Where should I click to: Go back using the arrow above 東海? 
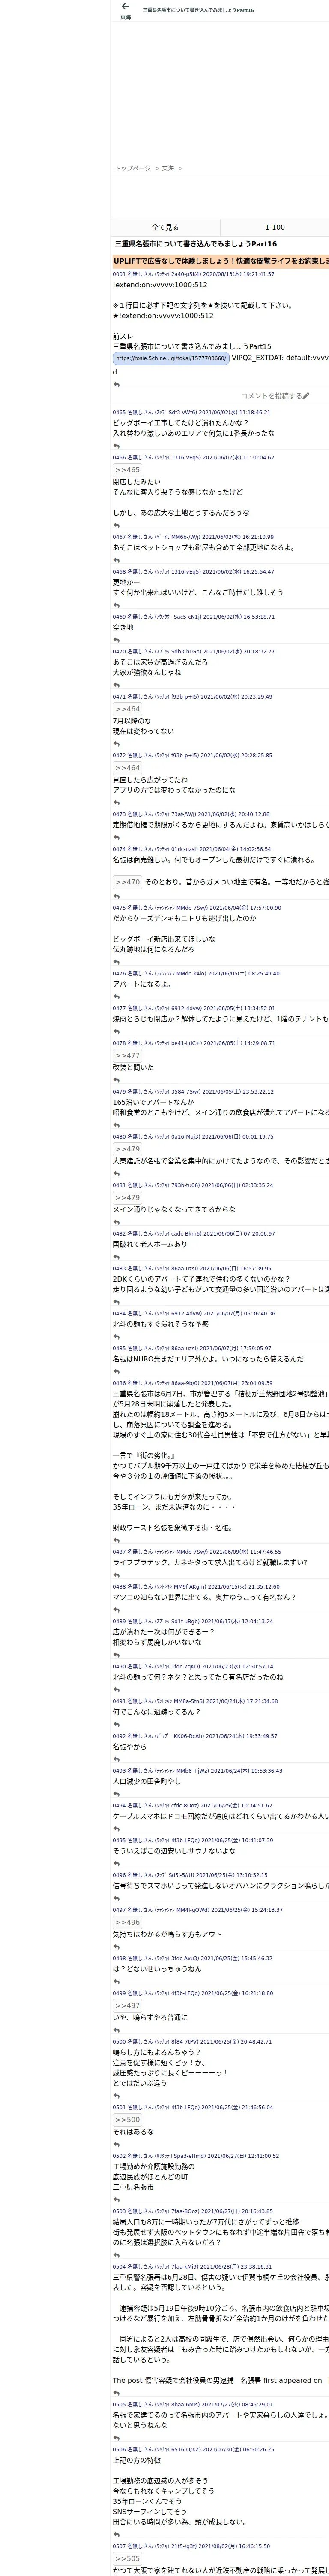click(126, 7)
